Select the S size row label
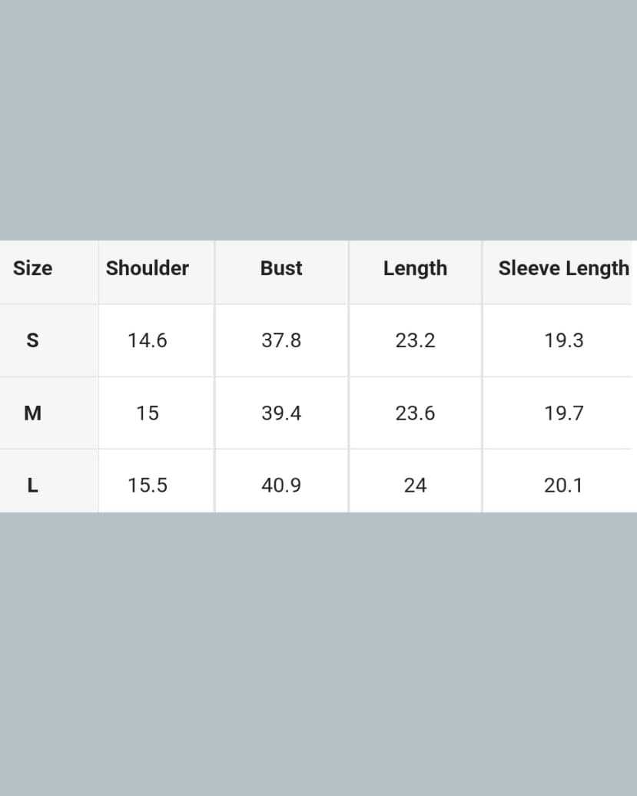 (32, 340)
